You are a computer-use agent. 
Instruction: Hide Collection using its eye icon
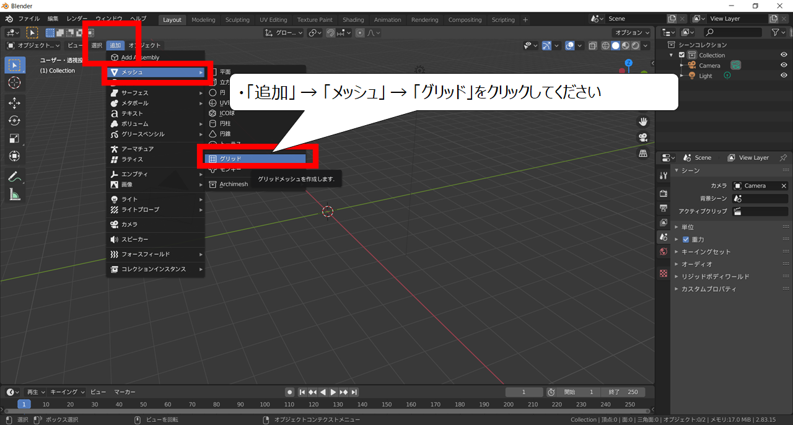[784, 55]
